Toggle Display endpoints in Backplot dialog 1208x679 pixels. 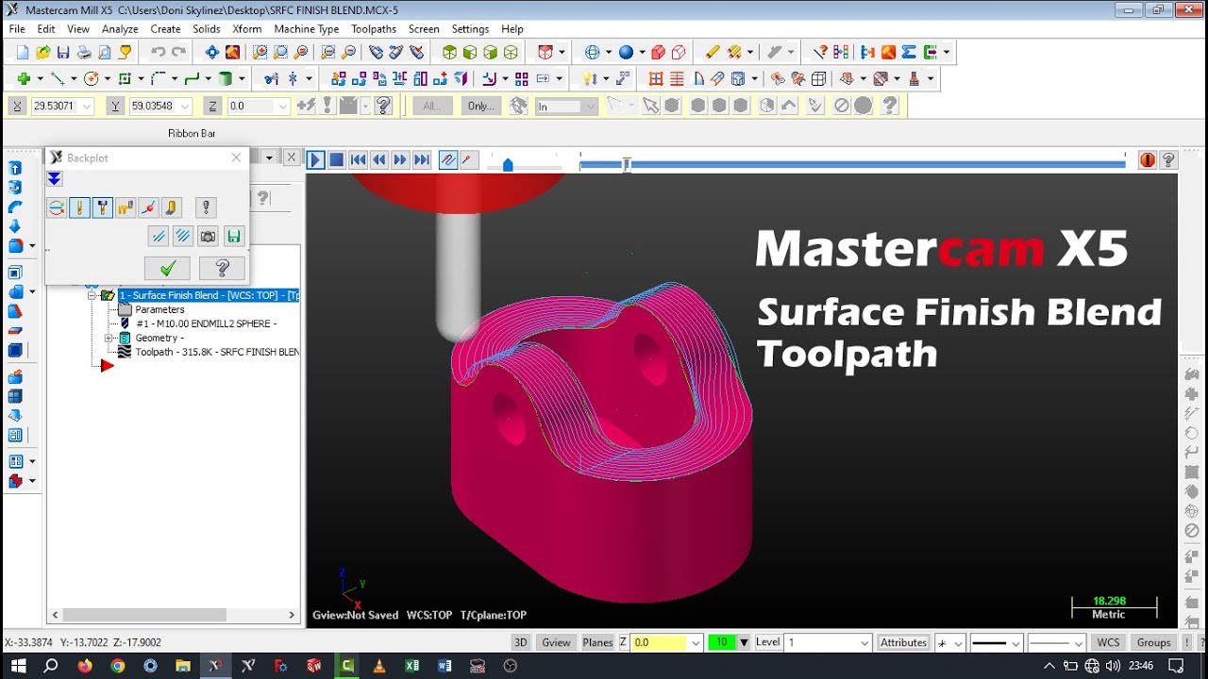(148, 207)
